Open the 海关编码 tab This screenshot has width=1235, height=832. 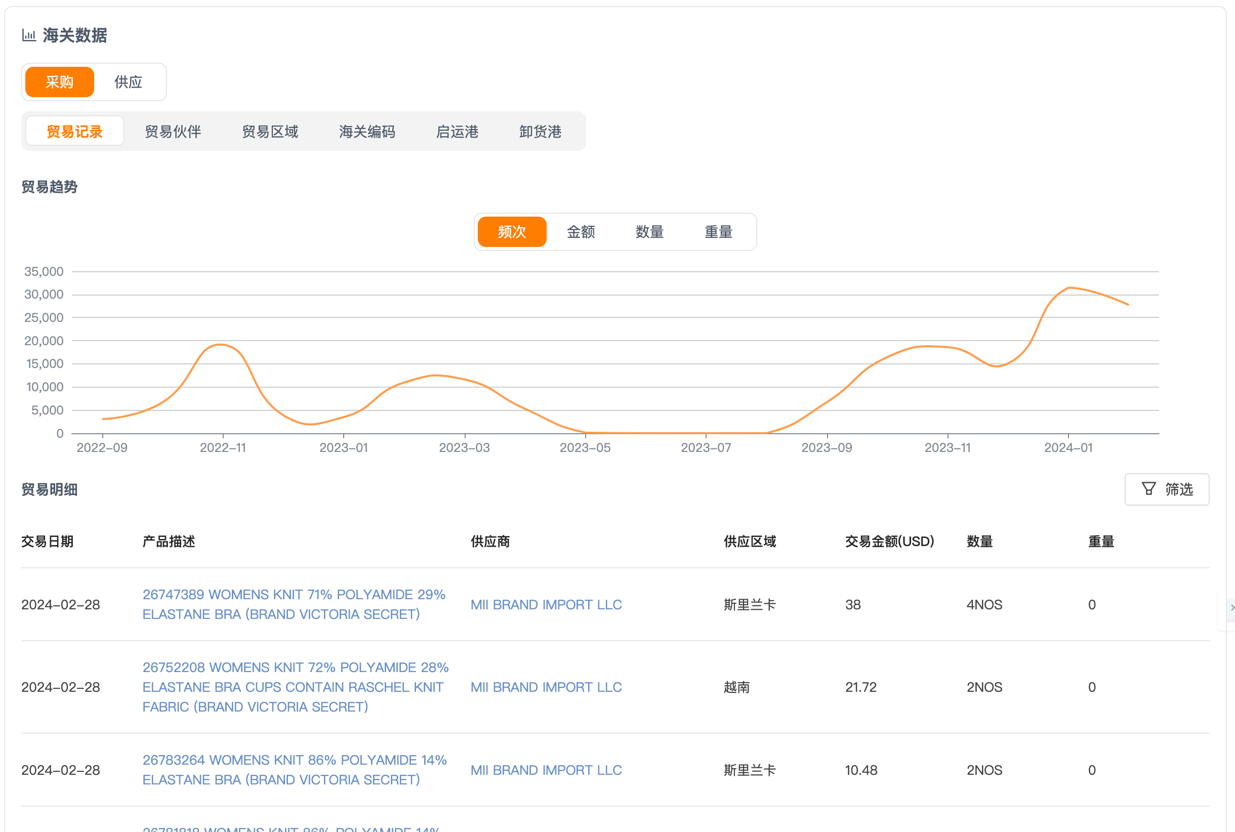click(x=367, y=132)
